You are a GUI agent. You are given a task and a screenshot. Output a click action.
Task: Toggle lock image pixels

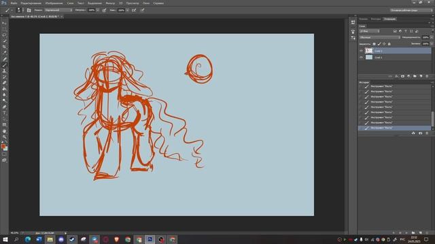(379, 43)
